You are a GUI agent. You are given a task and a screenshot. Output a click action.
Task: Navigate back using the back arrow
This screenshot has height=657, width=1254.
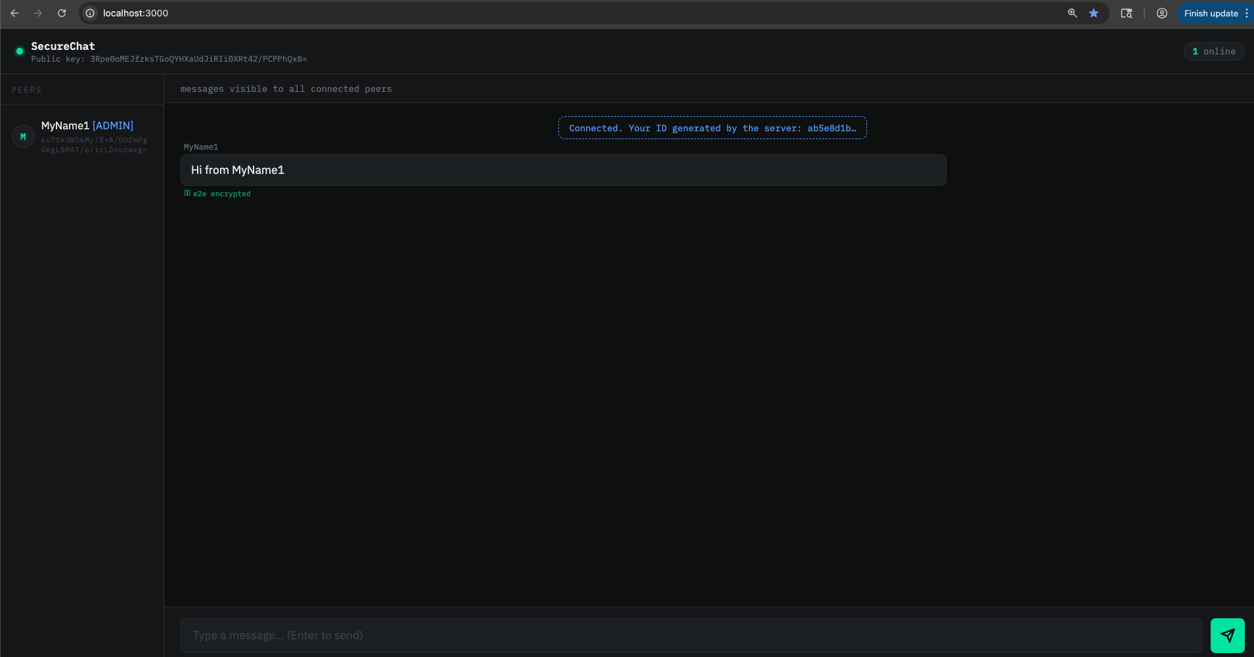coord(14,12)
